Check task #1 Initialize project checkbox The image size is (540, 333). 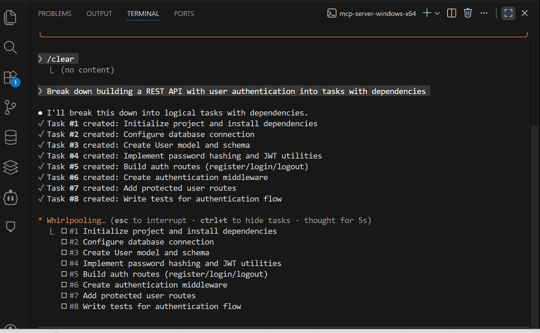pyautogui.click(x=64, y=231)
